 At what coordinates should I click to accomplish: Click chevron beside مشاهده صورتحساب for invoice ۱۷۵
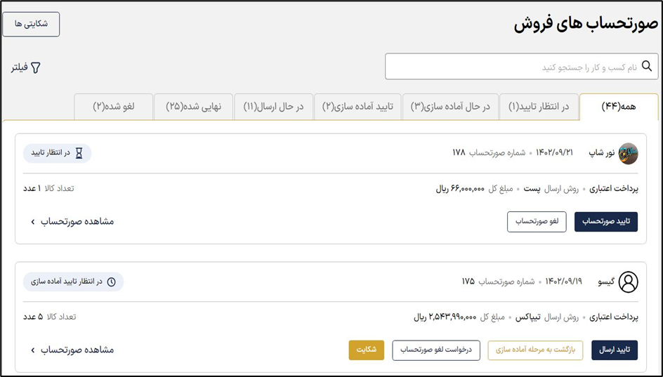(32, 350)
